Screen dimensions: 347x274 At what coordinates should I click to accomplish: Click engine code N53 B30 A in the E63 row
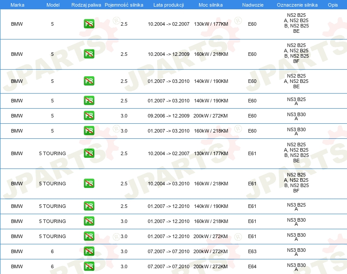pos(296,252)
